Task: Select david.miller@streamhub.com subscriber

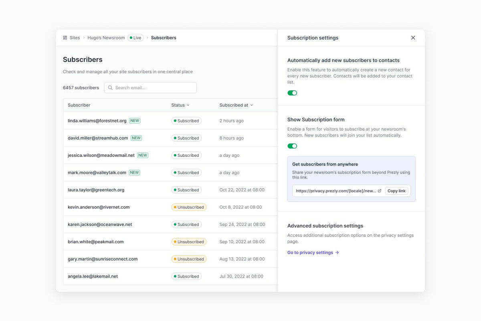Action: tap(98, 138)
